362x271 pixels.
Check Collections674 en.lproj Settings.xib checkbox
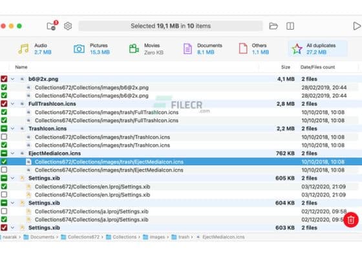pyautogui.click(x=4, y=194)
